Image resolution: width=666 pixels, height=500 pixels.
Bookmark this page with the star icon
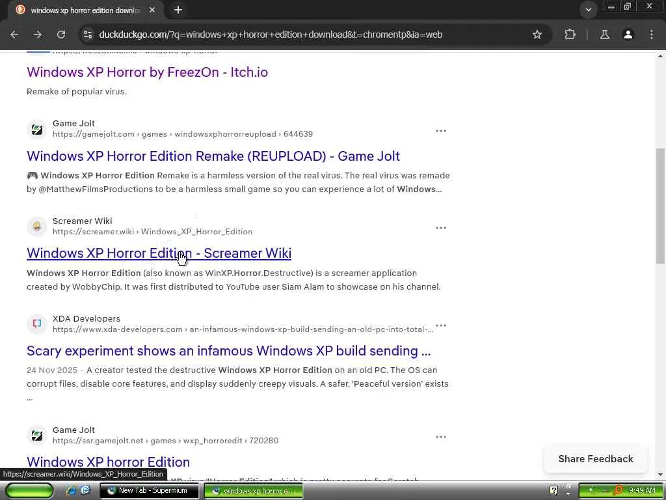[537, 35]
